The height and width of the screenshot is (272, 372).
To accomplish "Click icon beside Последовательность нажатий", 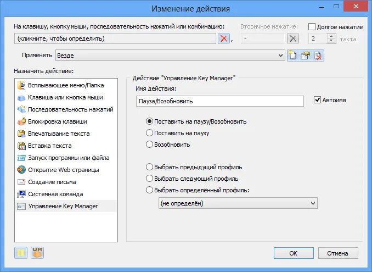I will (x=21, y=109).
